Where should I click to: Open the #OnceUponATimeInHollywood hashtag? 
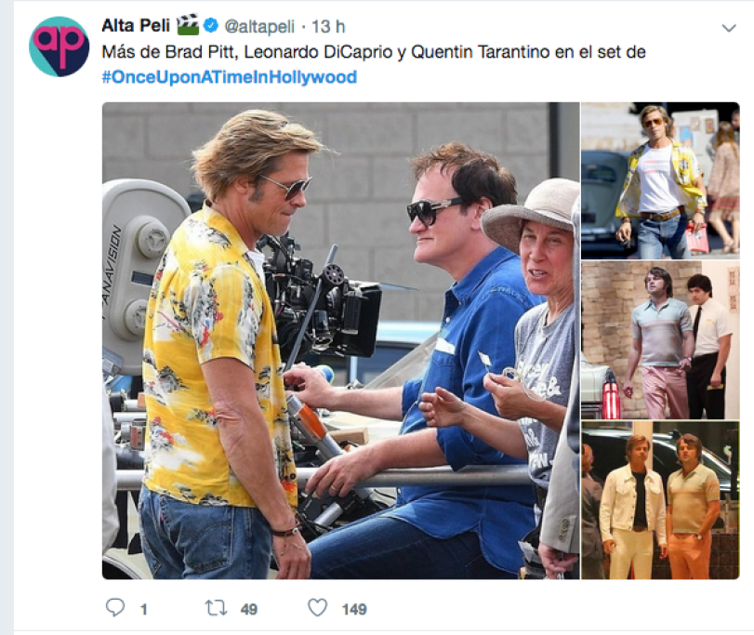coord(230,77)
